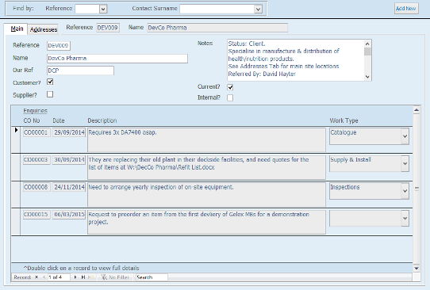Click the Add New button
Image resolution: width=430 pixels, height=290 pixels.
(406, 9)
